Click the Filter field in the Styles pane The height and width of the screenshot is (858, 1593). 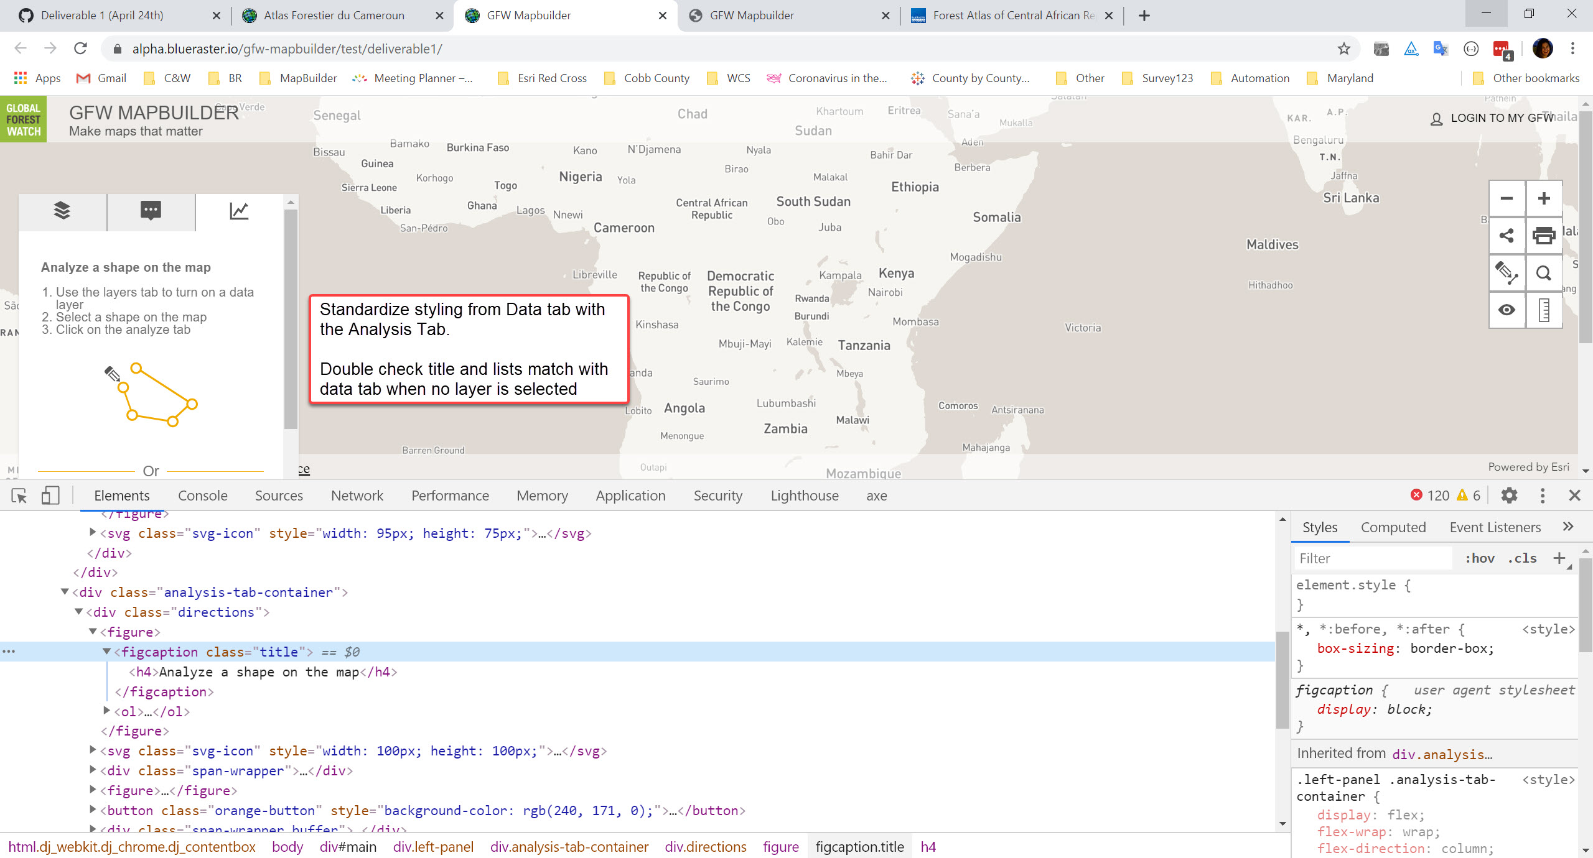point(1369,558)
